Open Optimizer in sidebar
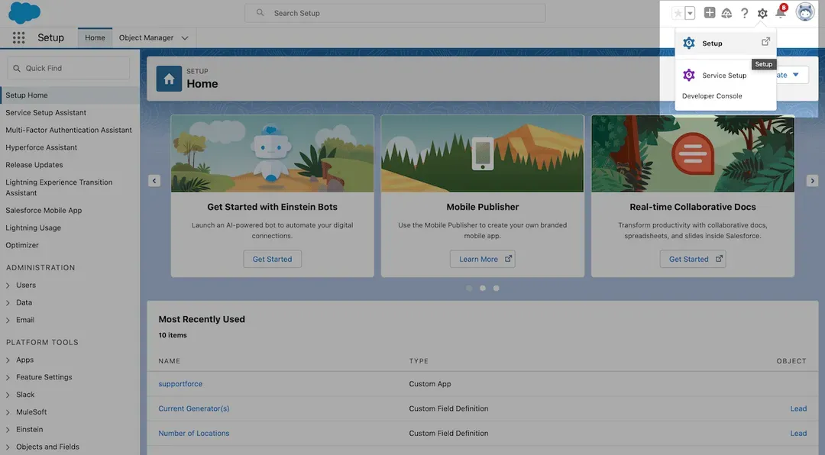This screenshot has height=455, width=825. coord(22,245)
